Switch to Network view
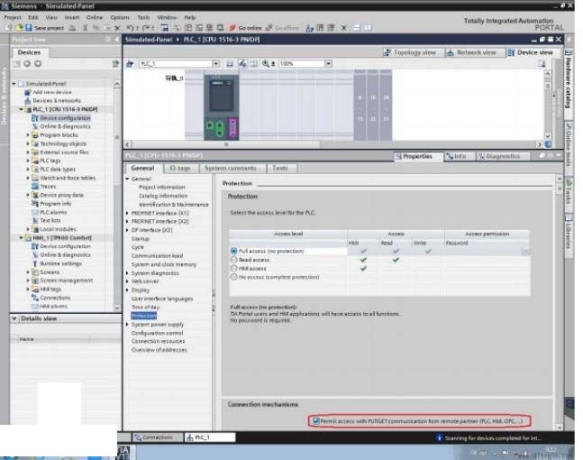This screenshot has width=583, height=460. click(471, 52)
